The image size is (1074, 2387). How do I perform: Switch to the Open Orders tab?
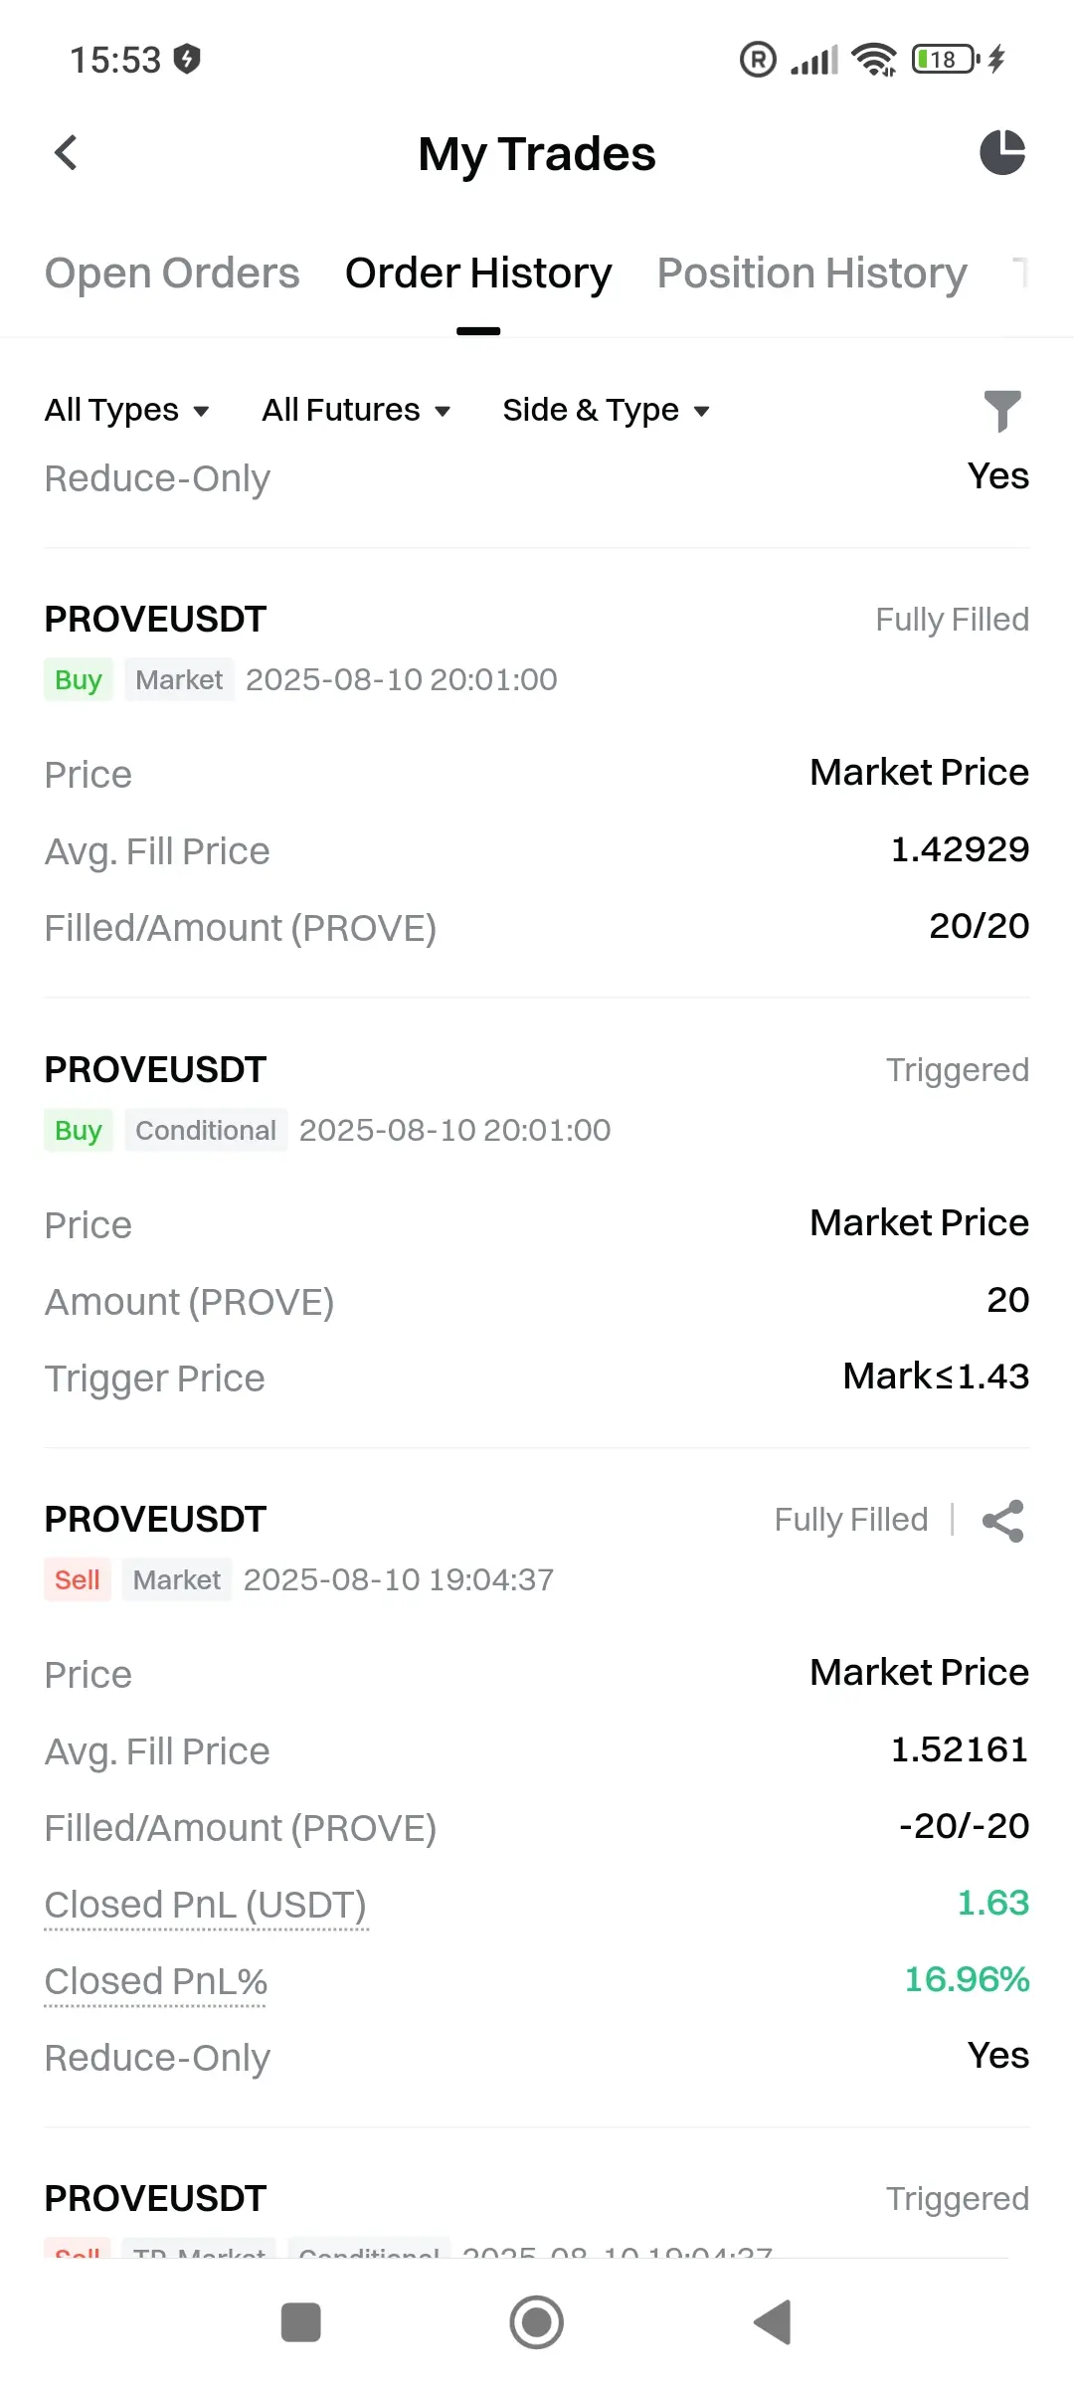point(172,274)
